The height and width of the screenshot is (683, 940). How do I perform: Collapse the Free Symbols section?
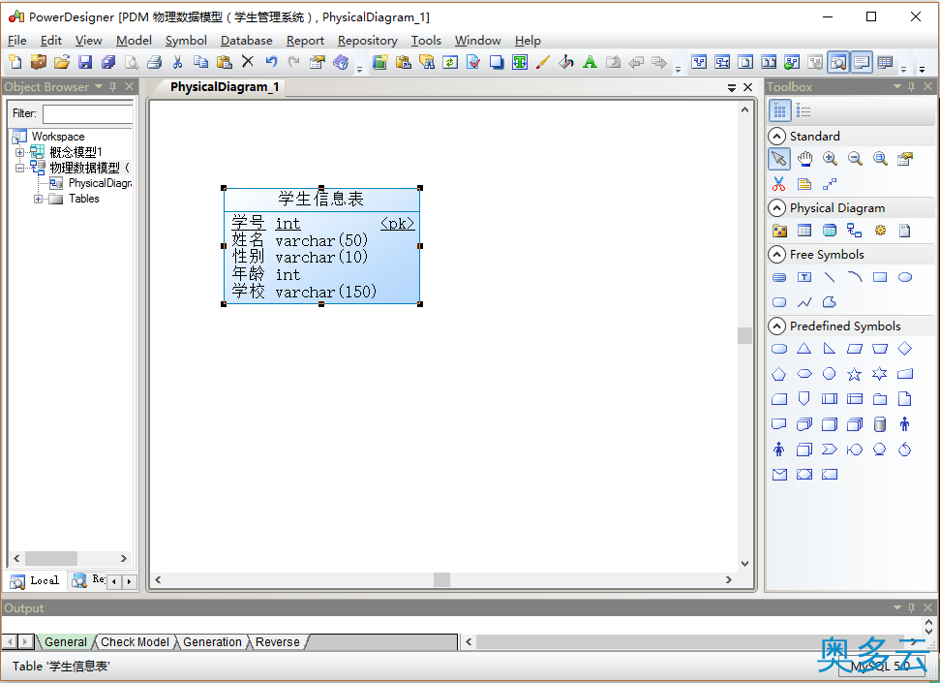[x=777, y=255]
